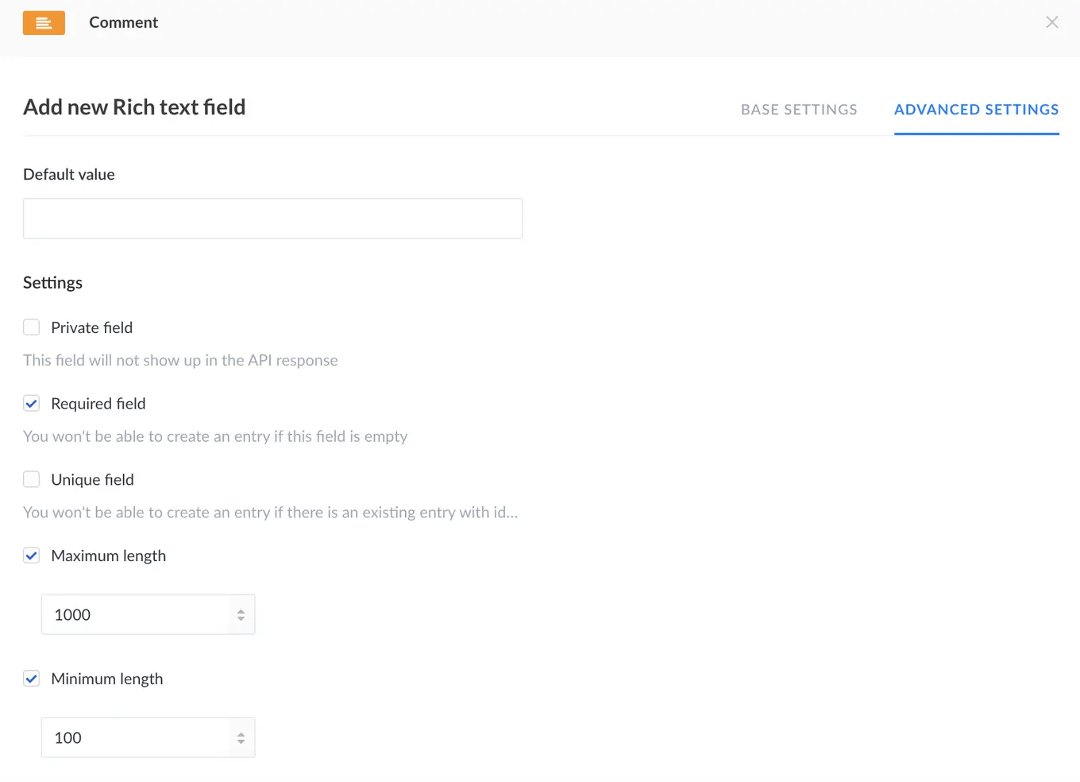Close the Comment field dialog

pos(1051,22)
